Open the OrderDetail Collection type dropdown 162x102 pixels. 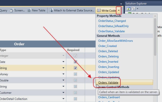tap(63, 98)
